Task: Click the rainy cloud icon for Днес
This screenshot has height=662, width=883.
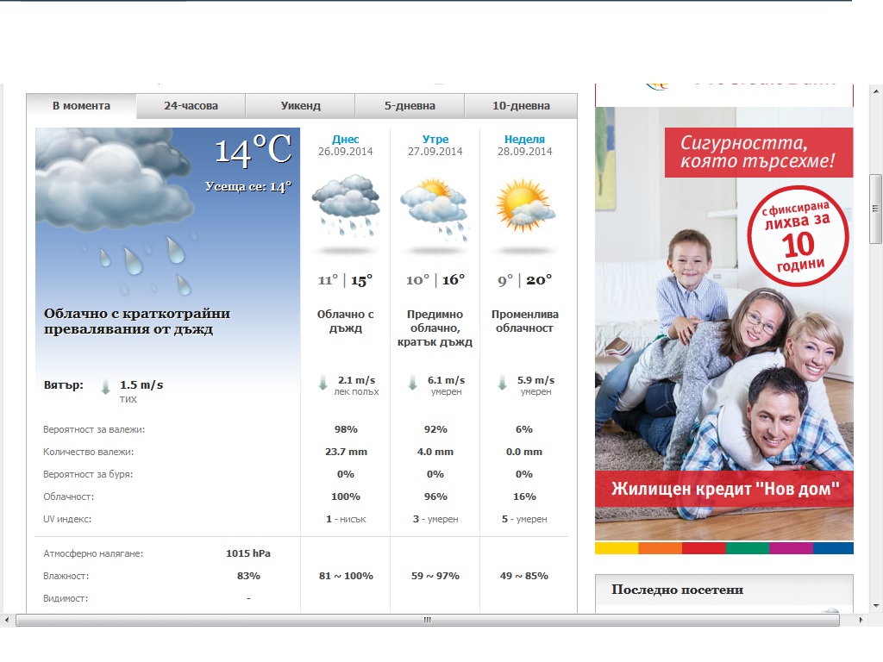Action: click(345, 207)
